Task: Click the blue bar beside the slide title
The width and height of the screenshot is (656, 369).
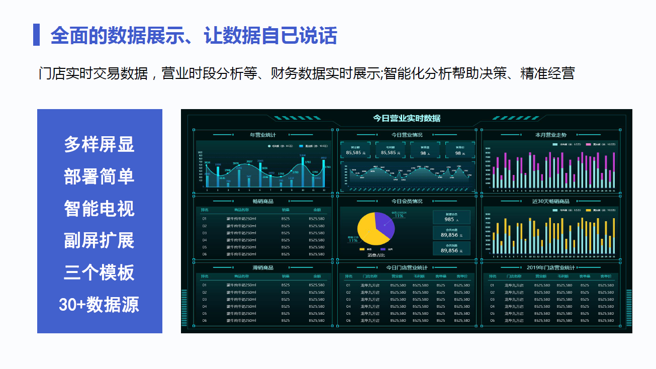Action: 36,35
